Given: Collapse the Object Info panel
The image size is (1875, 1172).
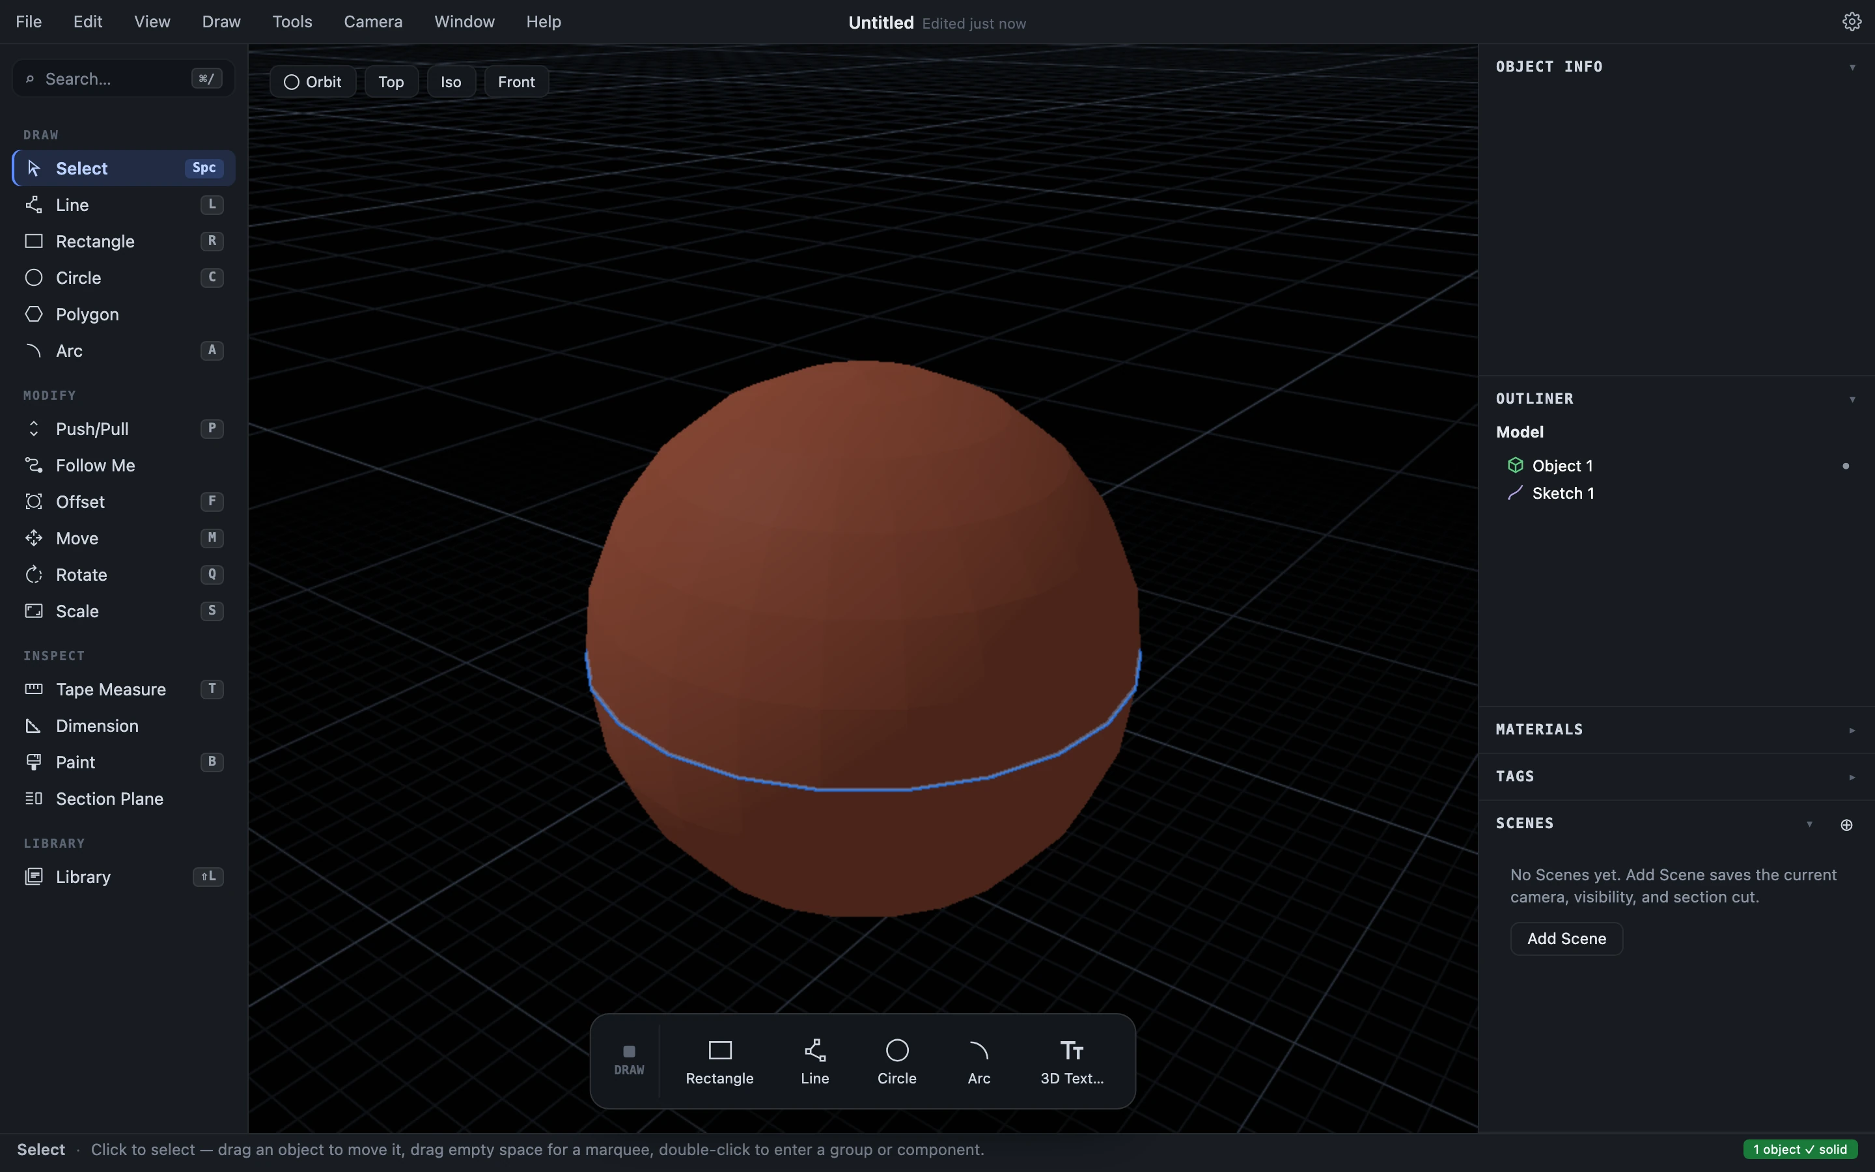Looking at the screenshot, I should 1852,68.
